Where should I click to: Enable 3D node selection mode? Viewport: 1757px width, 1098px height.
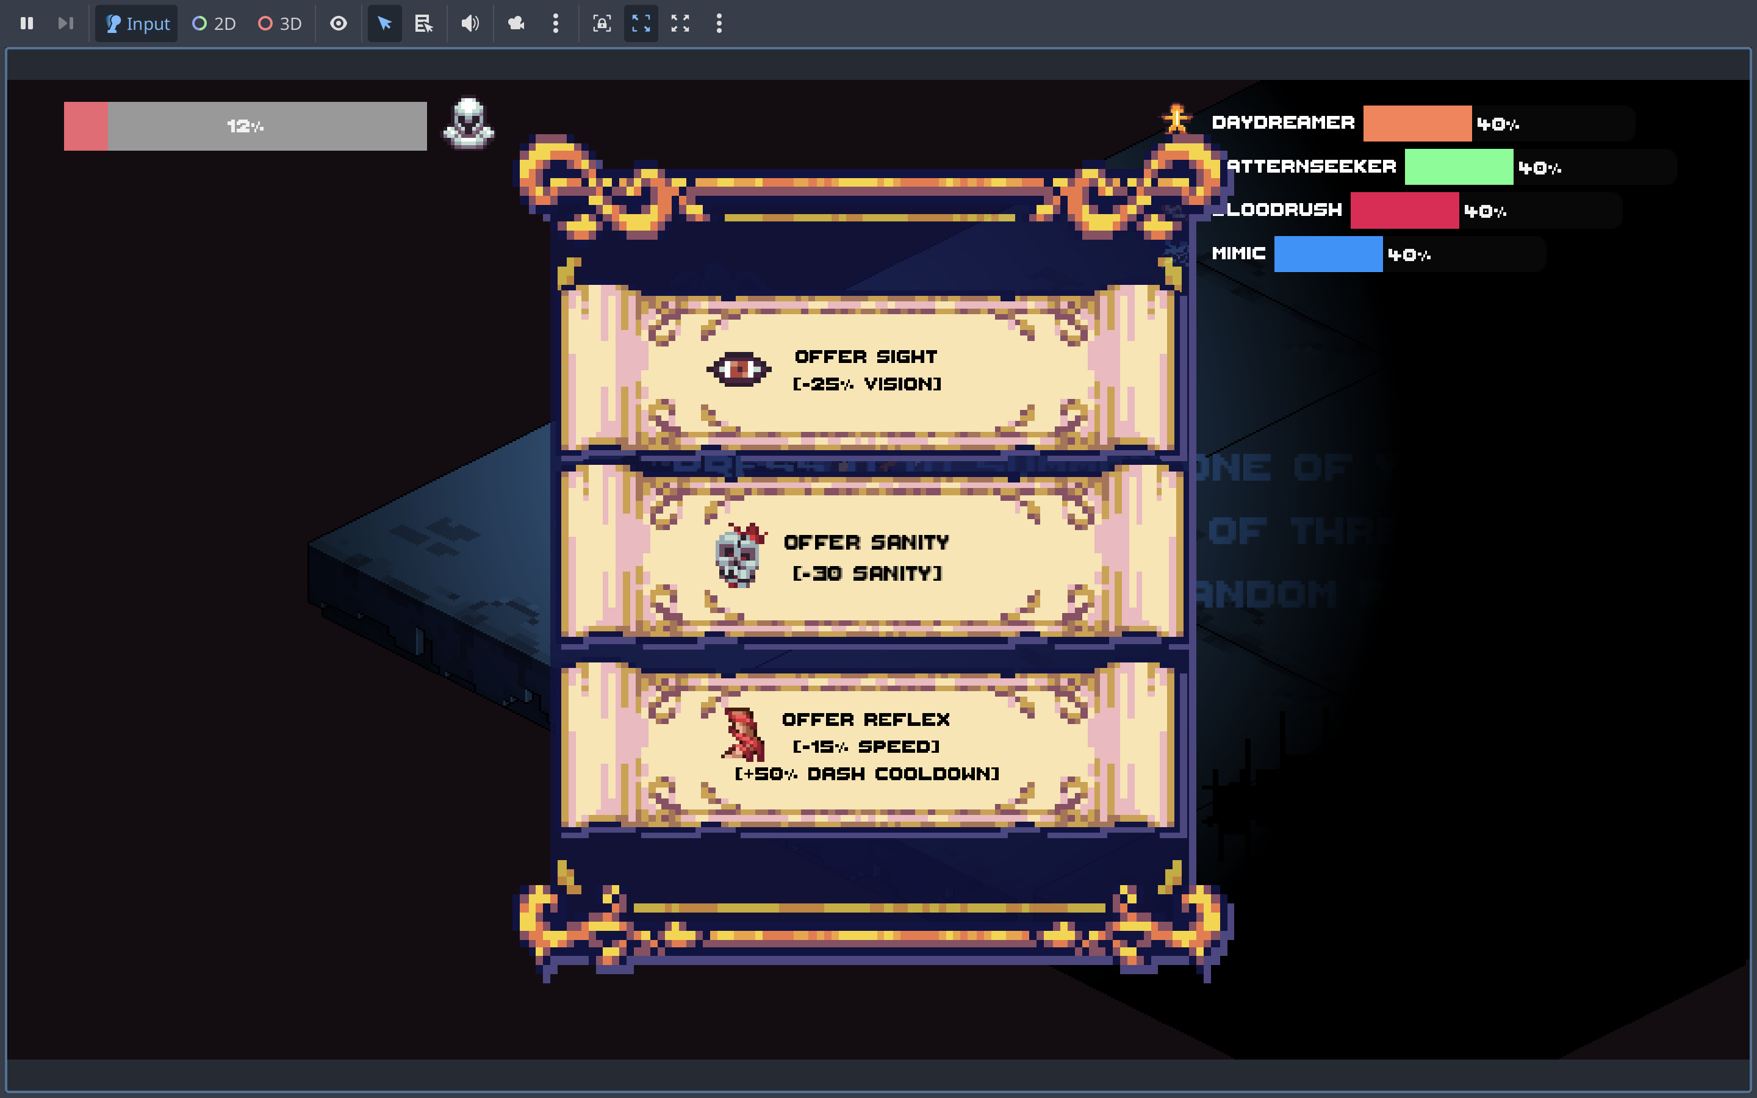(x=279, y=23)
